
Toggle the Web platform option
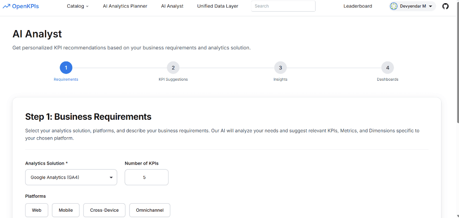pos(37,210)
